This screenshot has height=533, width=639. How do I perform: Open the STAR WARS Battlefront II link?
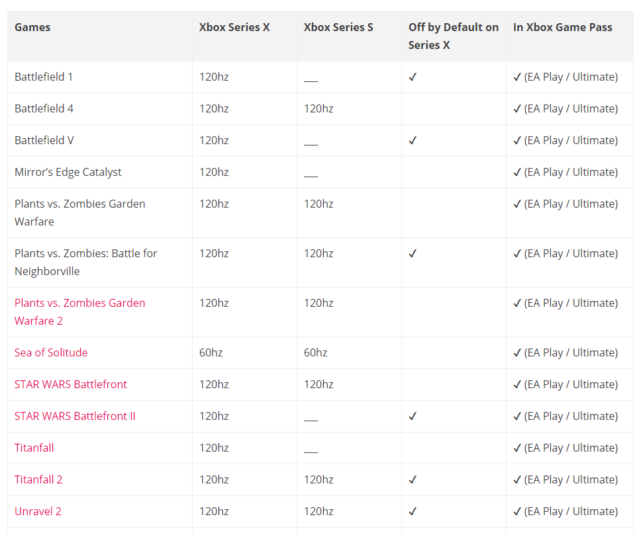point(75,416)
